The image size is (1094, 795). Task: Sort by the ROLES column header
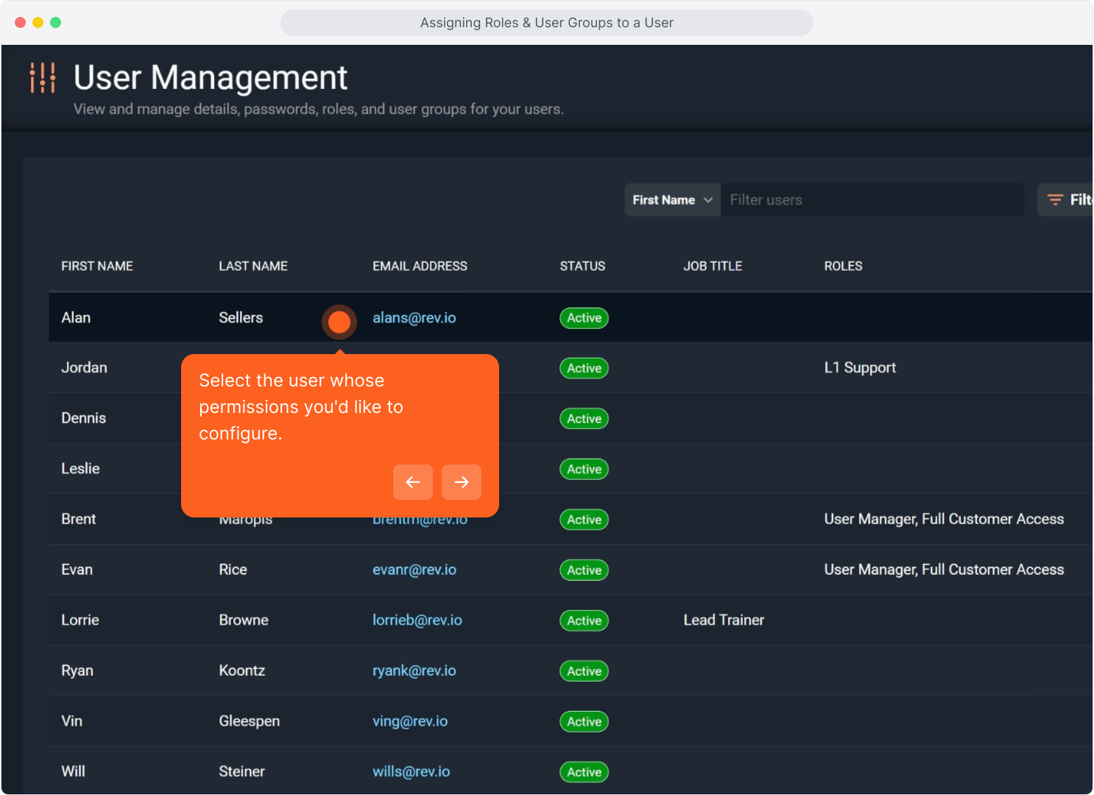[843, 266]
